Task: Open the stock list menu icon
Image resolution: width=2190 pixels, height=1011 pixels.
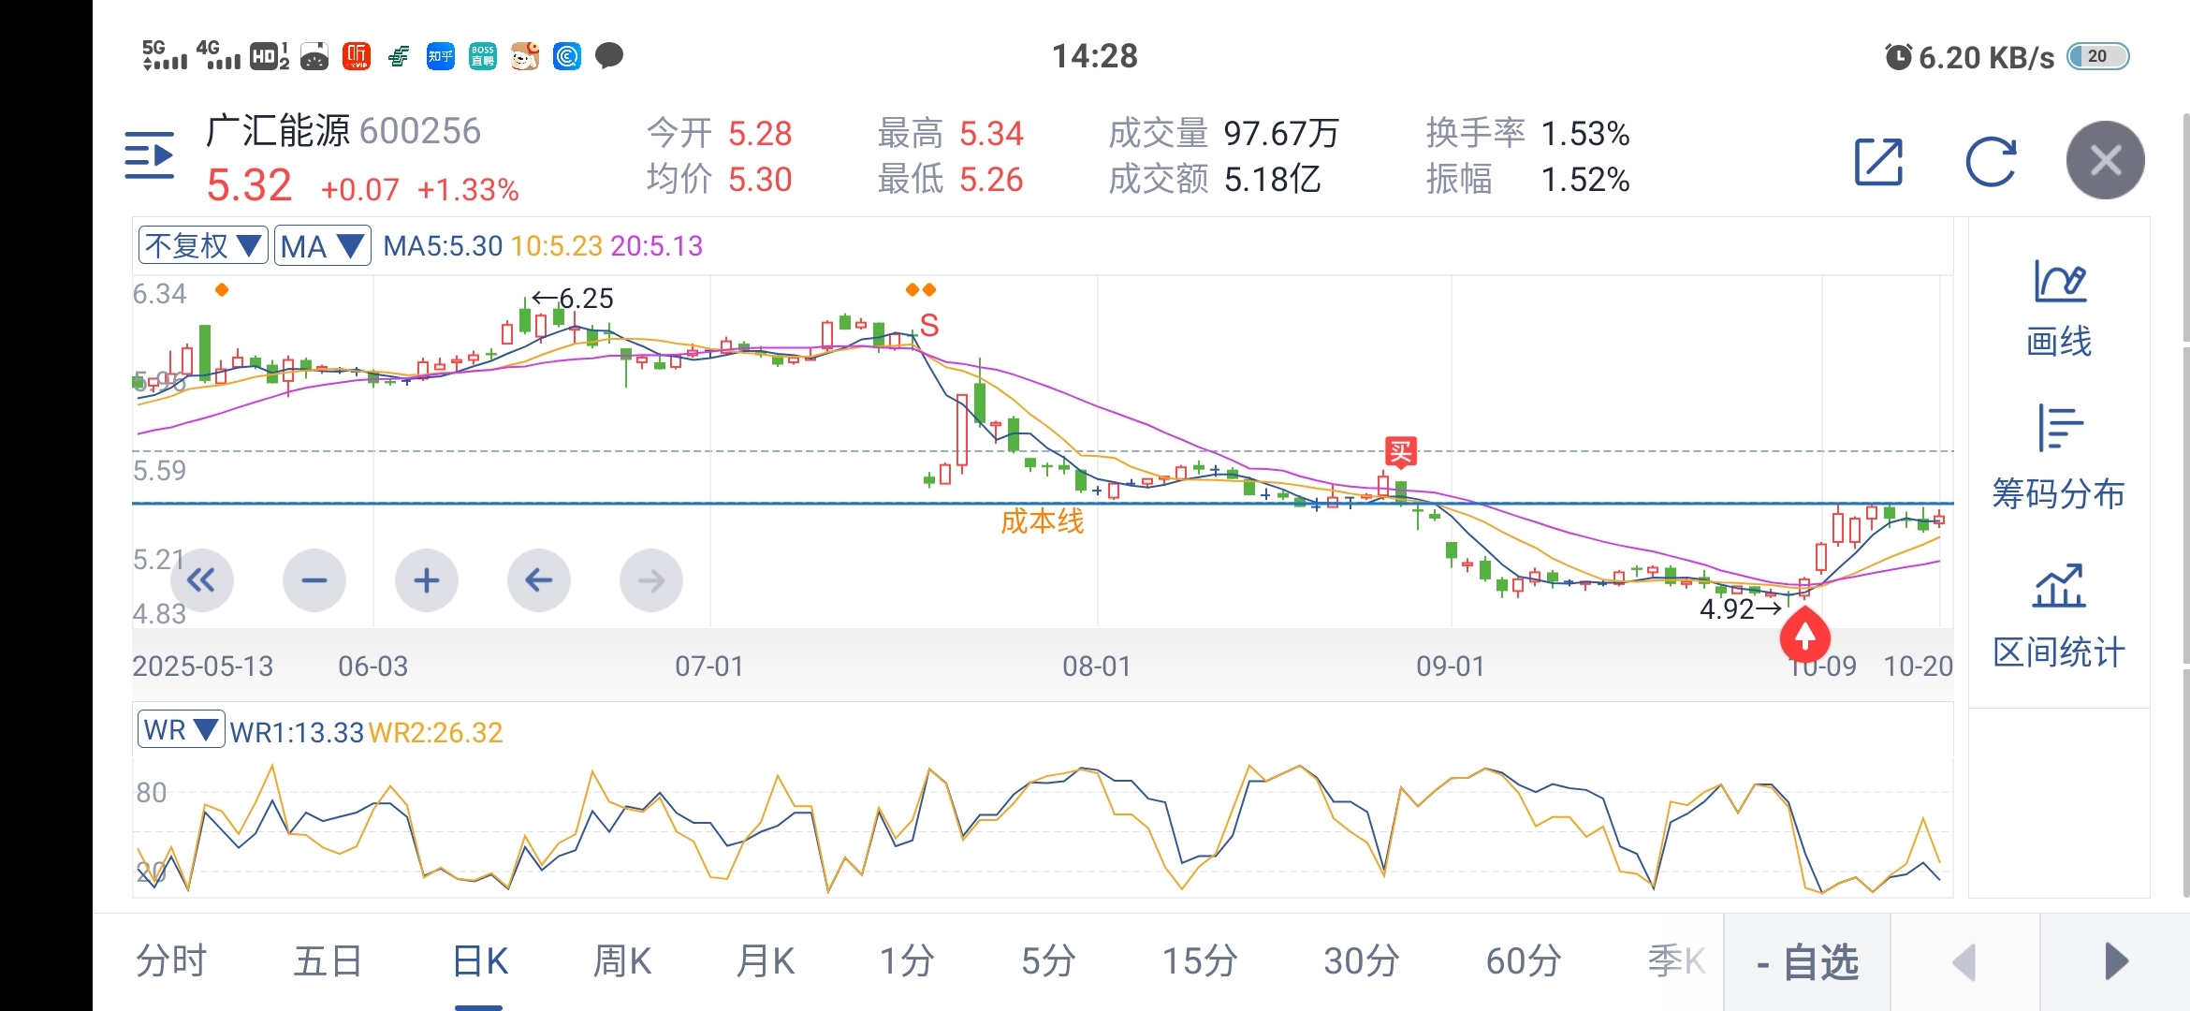Action: [150, 155]
